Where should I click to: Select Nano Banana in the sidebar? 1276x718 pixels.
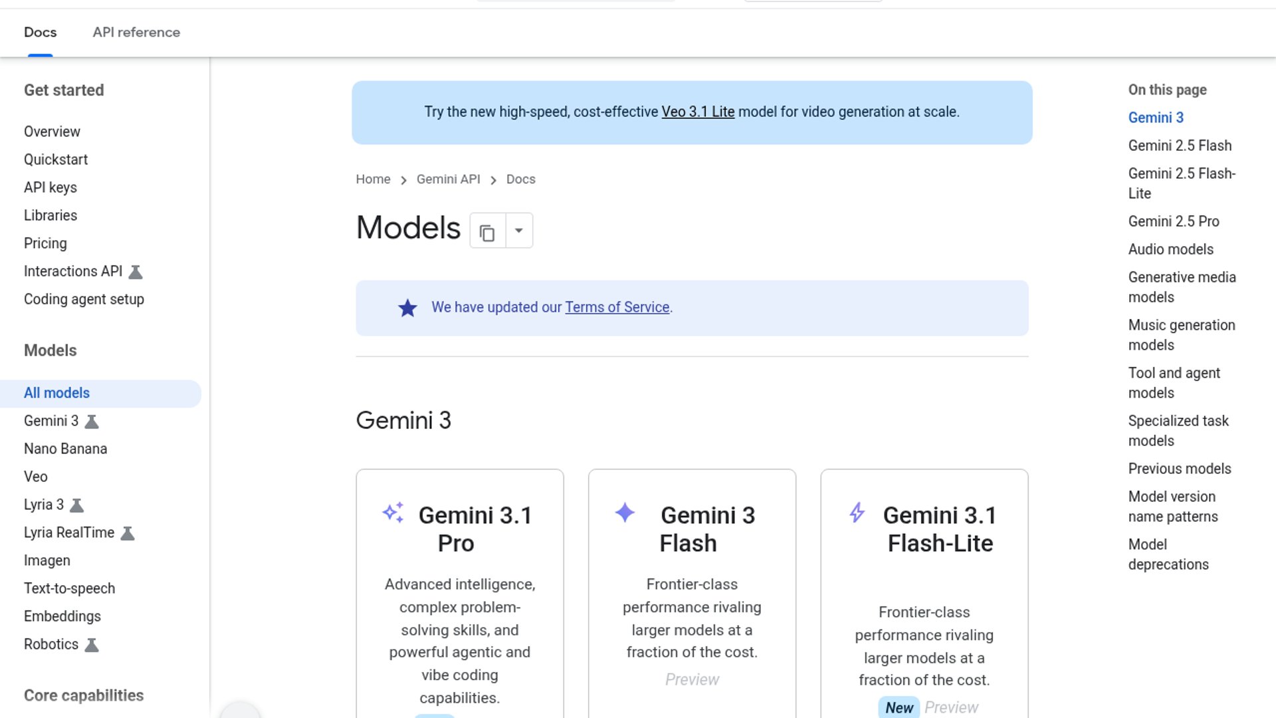[65, 449]
